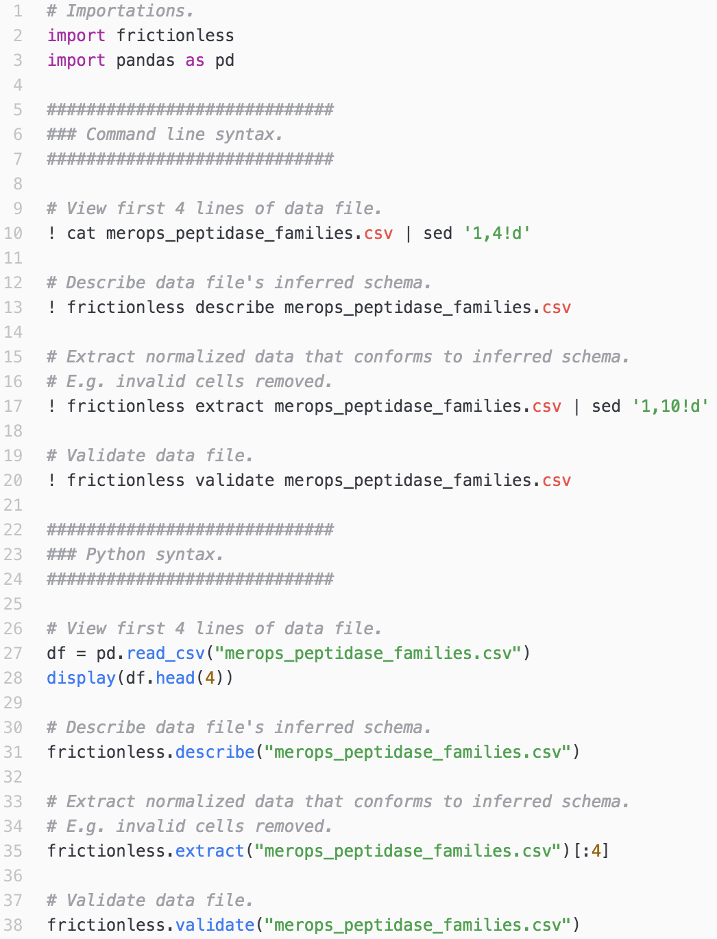Image resolution: width=717 pixels, height=939 pixels.
Task: Click the '### Command line syntax.' comment
Action: [165, 135]
